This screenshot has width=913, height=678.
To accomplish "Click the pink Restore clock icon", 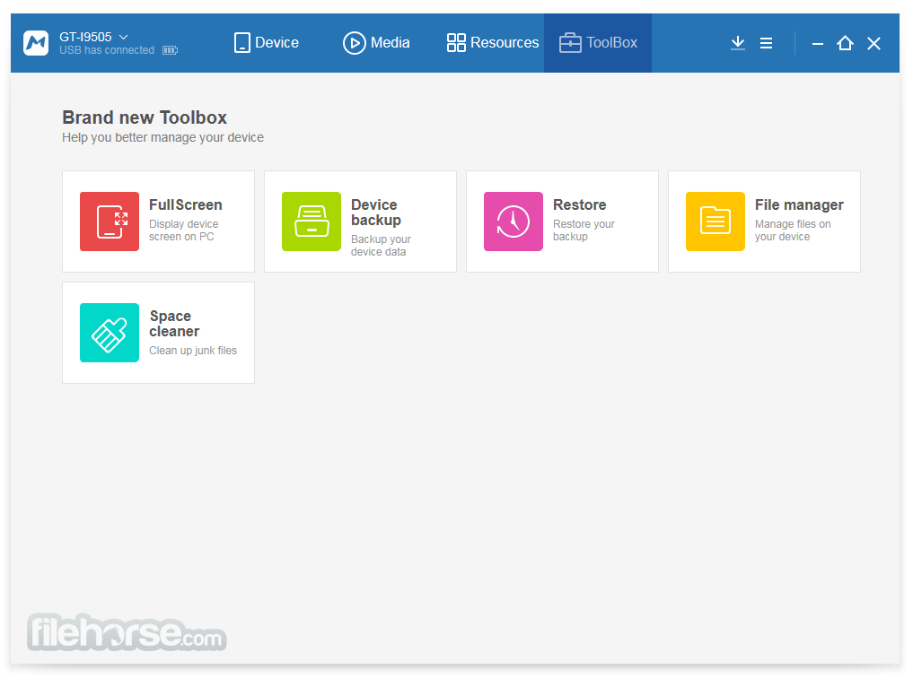I will tap(514, 222).
